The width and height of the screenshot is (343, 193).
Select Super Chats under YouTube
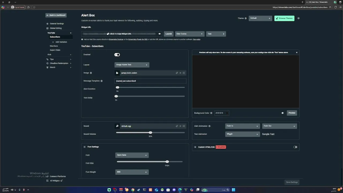point(55,50)
